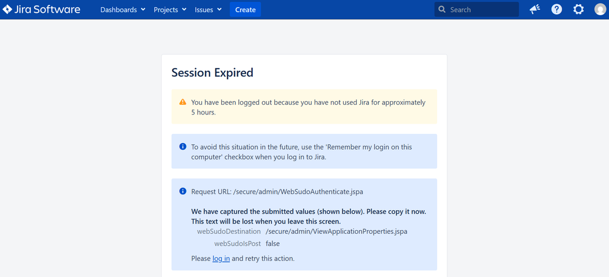
Task: Click the user profile avatar
Action: (x=600, y=10)
